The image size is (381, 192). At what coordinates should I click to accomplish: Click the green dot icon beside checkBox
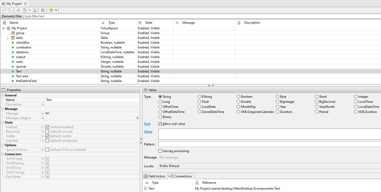pyautogui.click(x=13, y=43)
